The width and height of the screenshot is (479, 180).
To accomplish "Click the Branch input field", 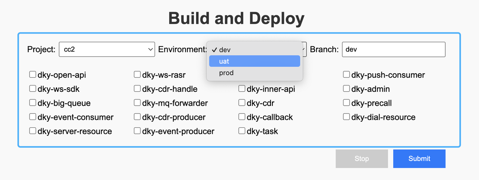I will (393, 49).
